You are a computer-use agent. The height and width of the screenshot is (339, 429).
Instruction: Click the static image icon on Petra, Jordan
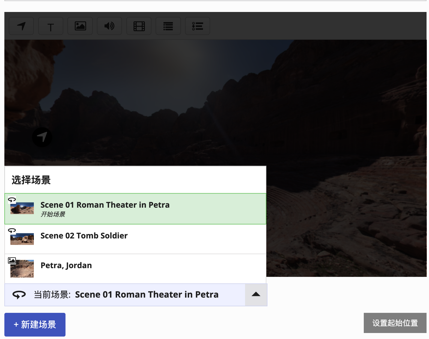click(12, 260)
